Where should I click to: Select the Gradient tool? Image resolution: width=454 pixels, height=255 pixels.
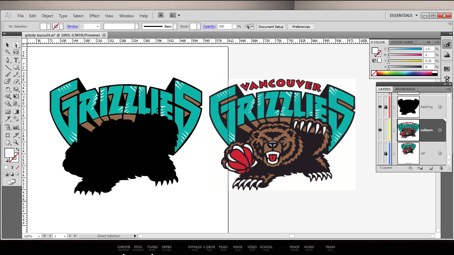click(x=16, y=112)
